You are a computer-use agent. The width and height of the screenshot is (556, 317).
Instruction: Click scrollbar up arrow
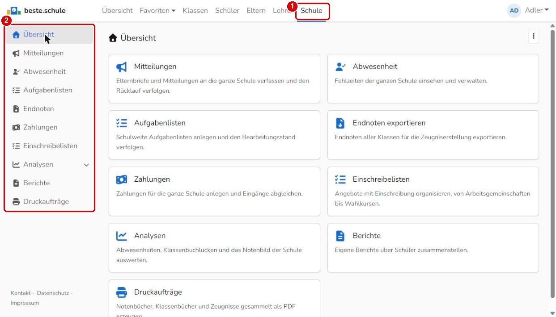point(553,25)
